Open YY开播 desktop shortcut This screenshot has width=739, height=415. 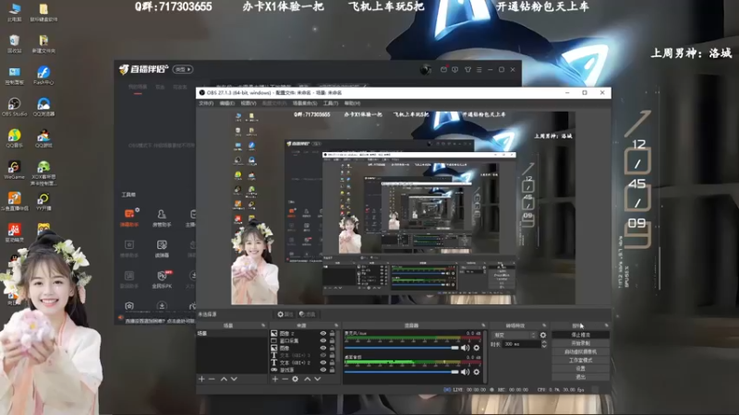[43, 202]
